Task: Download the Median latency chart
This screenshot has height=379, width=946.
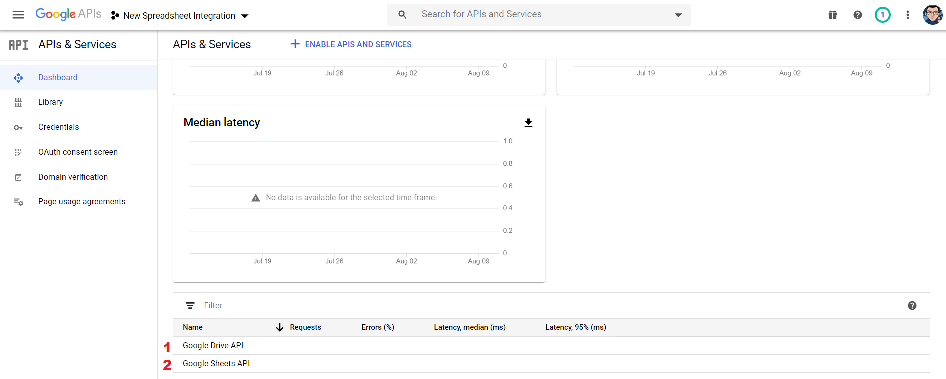Action: (x=528, y=123)
